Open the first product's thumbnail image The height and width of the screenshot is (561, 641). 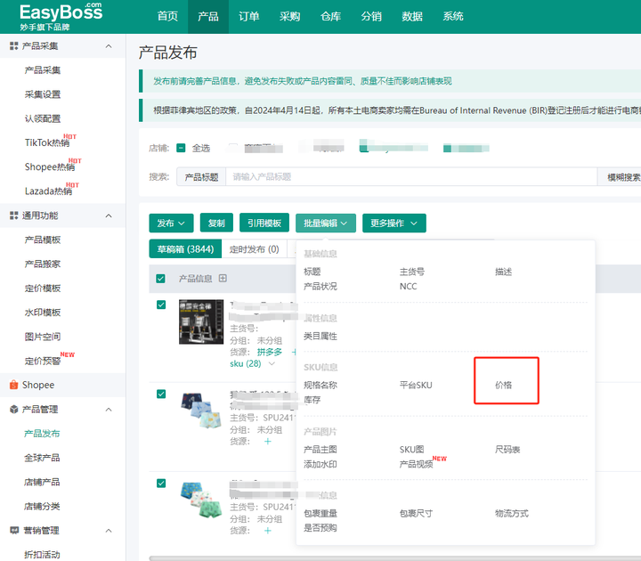click(x=201, y=321)
